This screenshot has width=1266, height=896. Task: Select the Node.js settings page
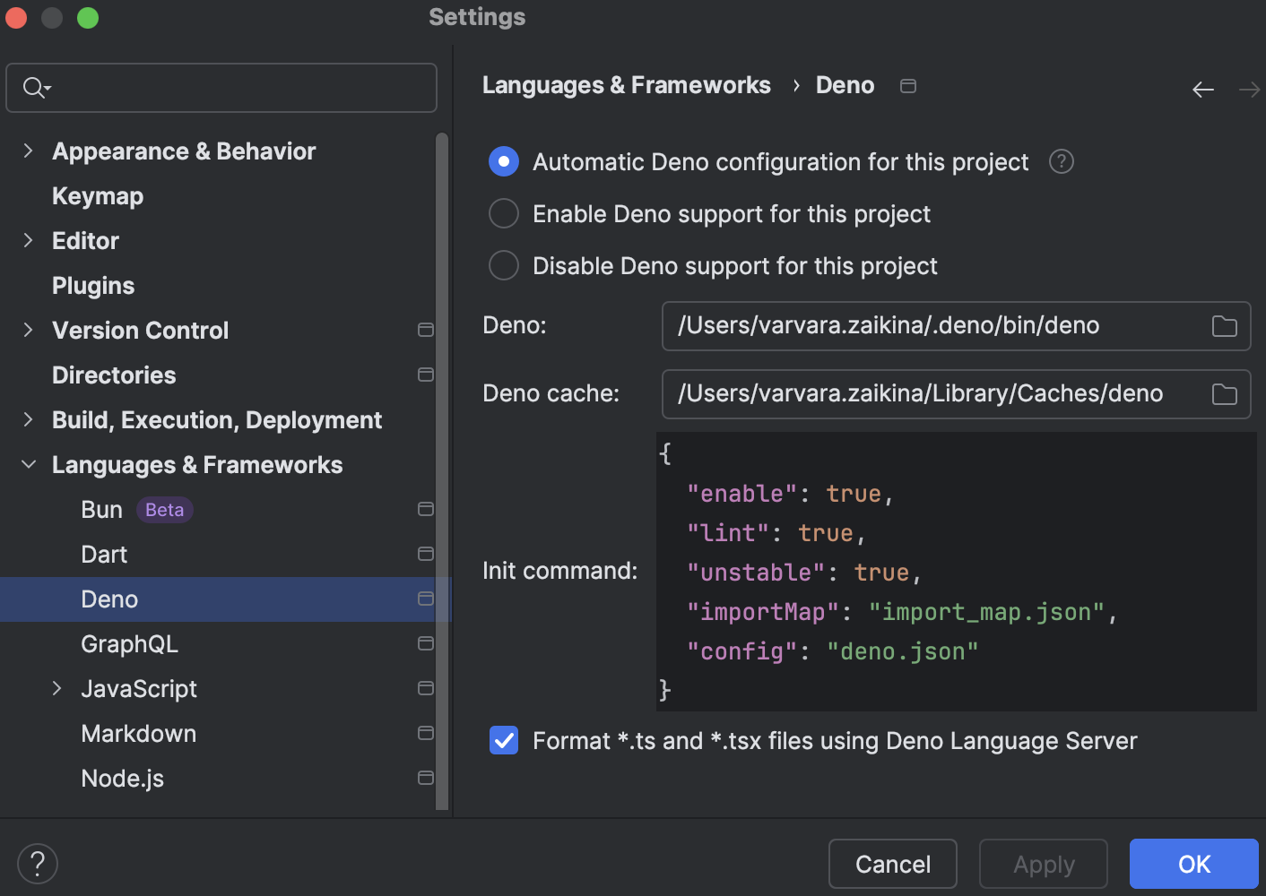[x=123, y=778]
